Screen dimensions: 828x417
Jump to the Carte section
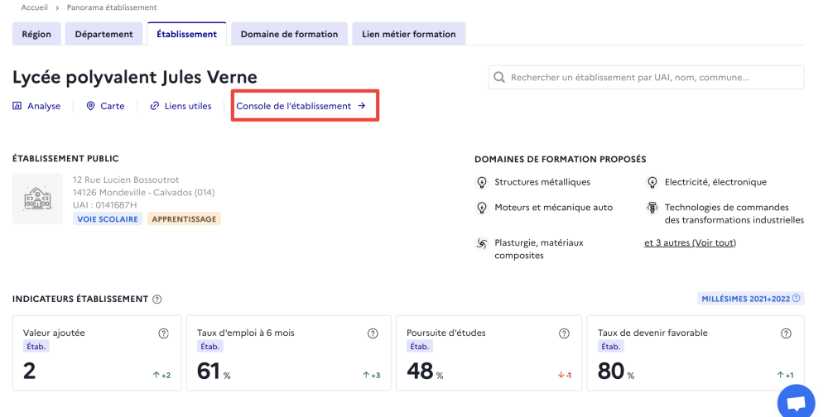pos(106,106)
